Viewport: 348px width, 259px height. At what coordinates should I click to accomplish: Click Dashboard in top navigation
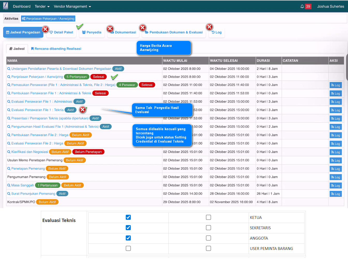pos(22,6)
